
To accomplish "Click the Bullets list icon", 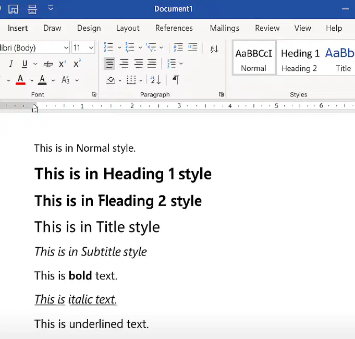I will click(x=108, y=47).
